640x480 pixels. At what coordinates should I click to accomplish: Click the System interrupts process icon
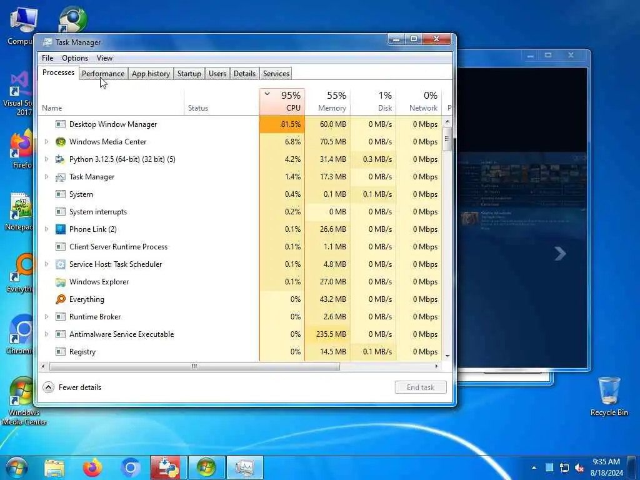pyautogui.click(x=61, y=212)
